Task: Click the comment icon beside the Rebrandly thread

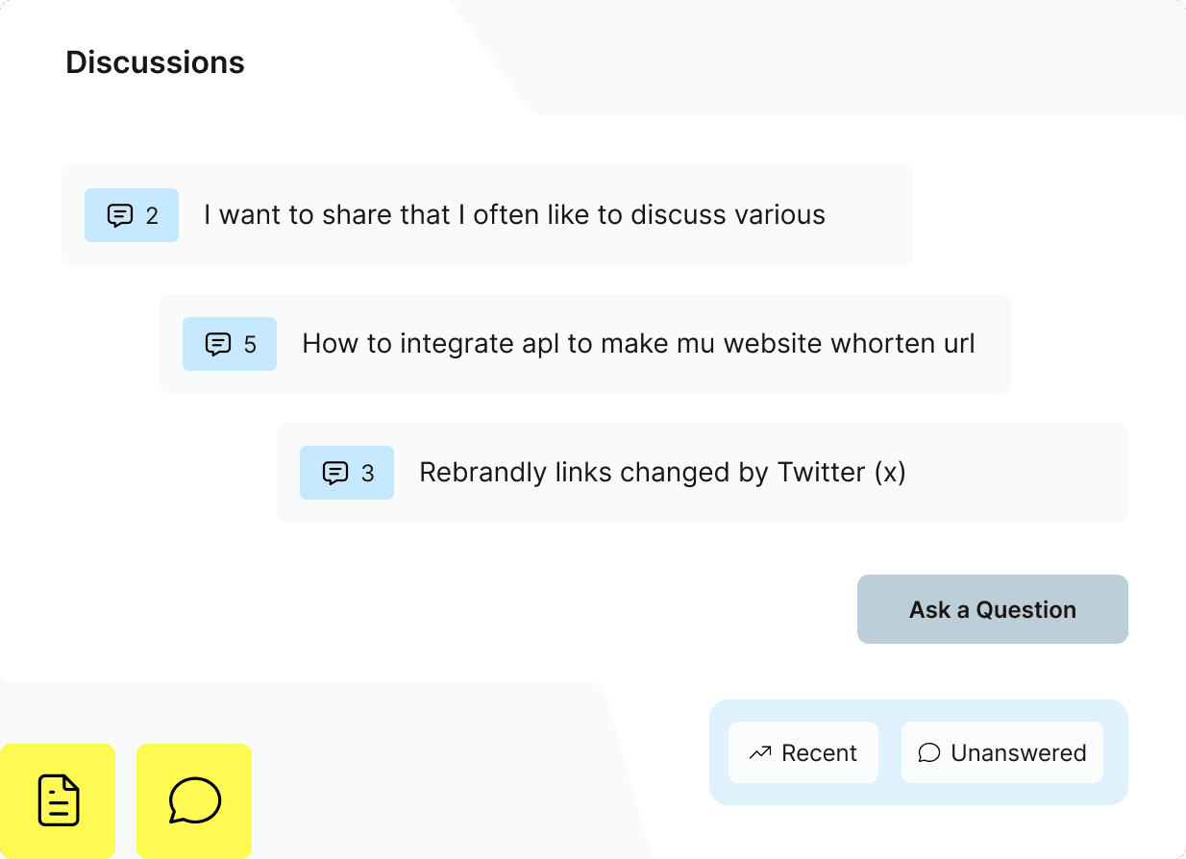Action: coord(347,473)
